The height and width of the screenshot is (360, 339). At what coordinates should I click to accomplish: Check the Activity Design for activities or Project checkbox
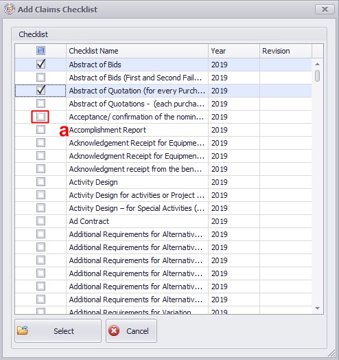(x=40, y=195)
